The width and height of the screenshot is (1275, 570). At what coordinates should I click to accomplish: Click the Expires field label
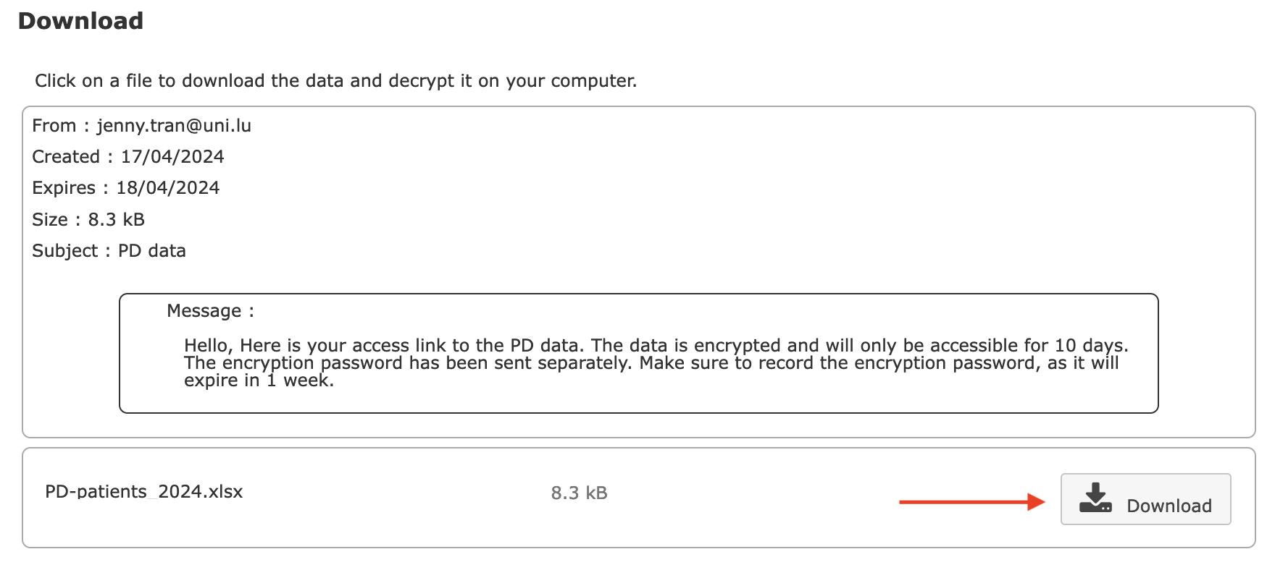coord(64,188)
